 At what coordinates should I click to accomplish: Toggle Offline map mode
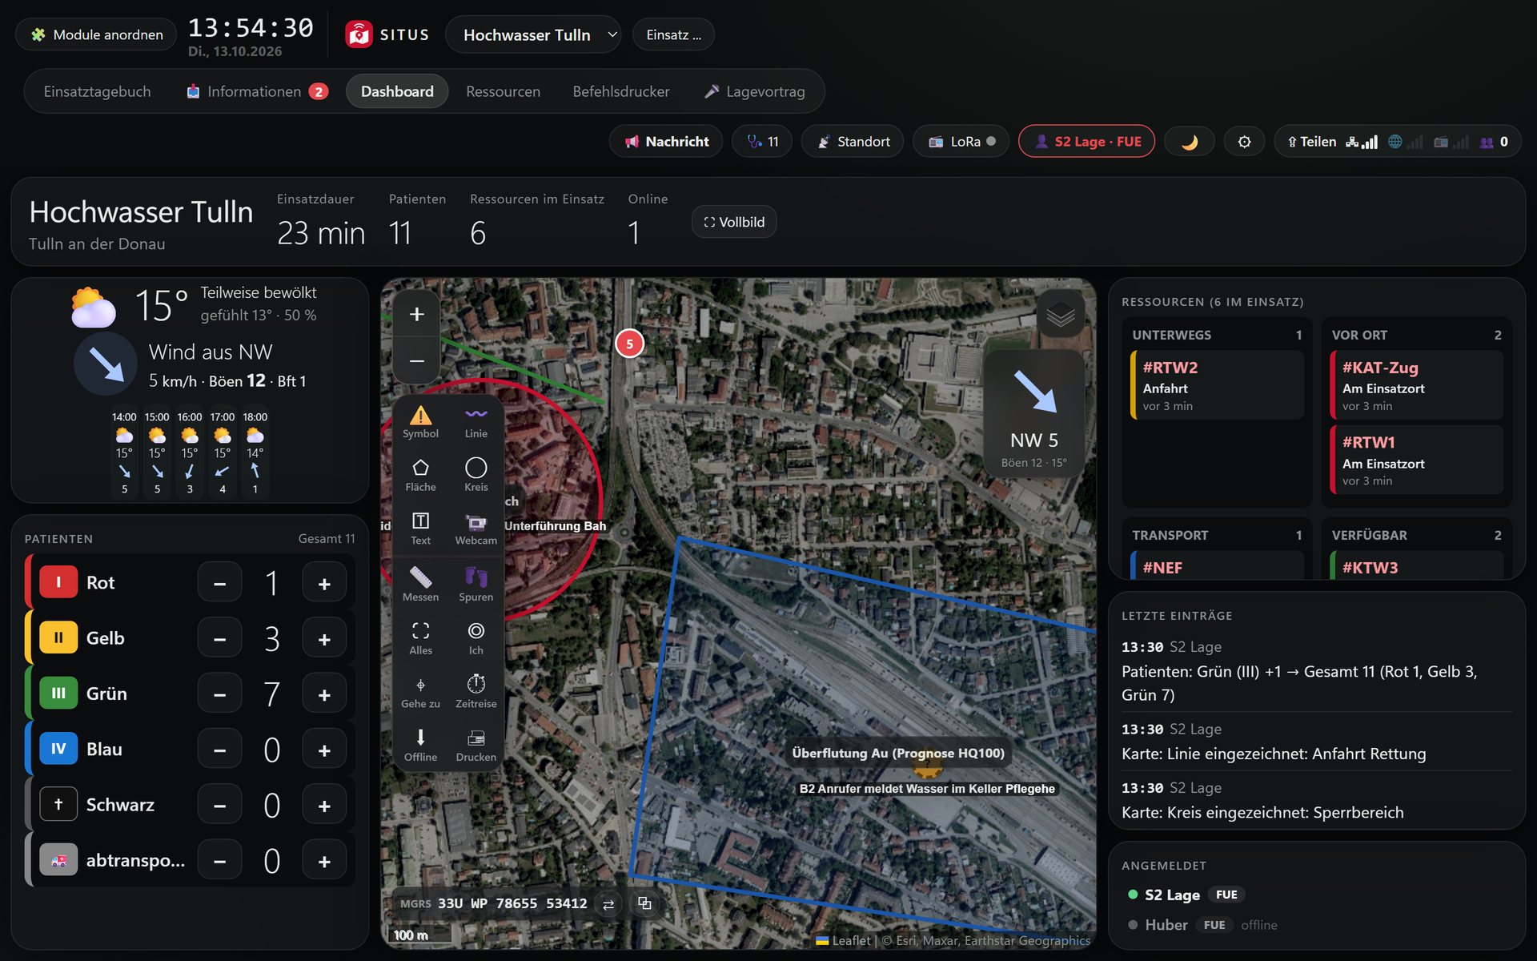420,746
